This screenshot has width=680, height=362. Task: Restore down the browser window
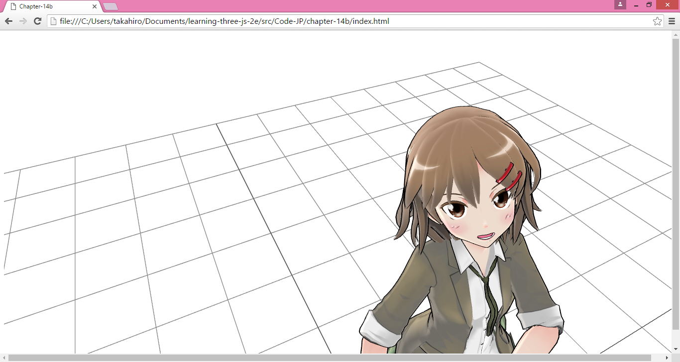coord(649,4)
